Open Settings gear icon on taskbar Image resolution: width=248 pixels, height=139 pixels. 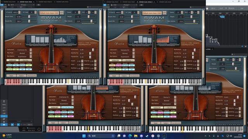[158, 136]
